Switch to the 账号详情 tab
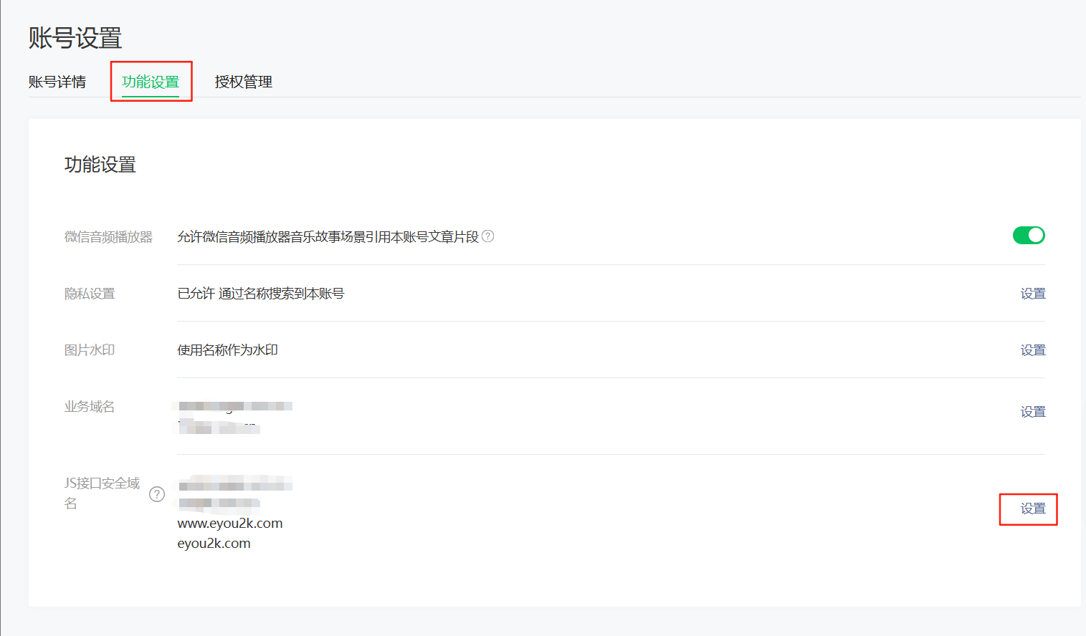The image size is (1086, 636). tap(57, 82)
